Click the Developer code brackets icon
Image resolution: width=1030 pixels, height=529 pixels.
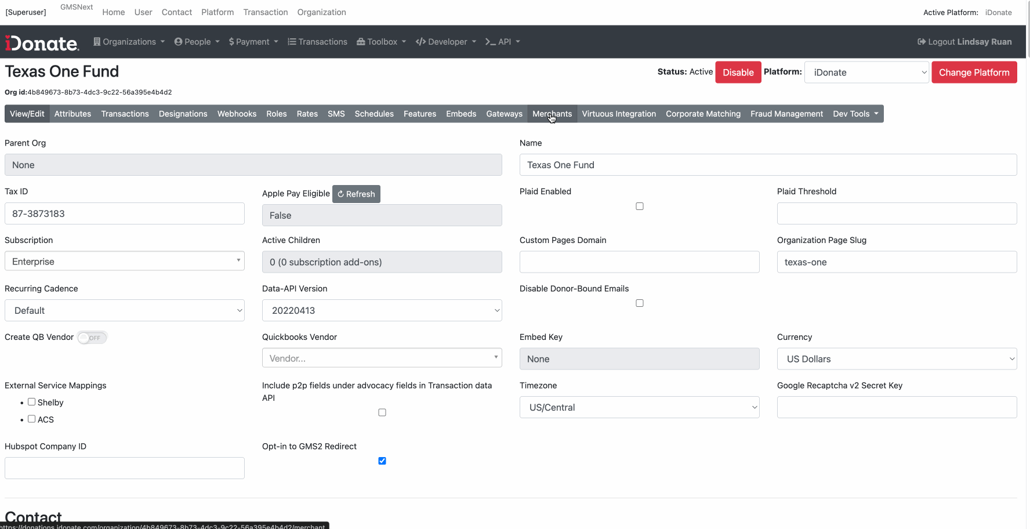(420, 42)
